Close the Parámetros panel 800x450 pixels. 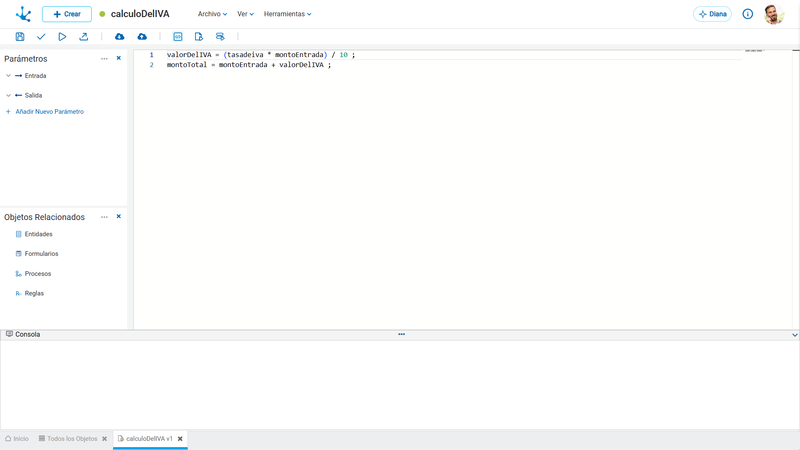pos(119,58)
